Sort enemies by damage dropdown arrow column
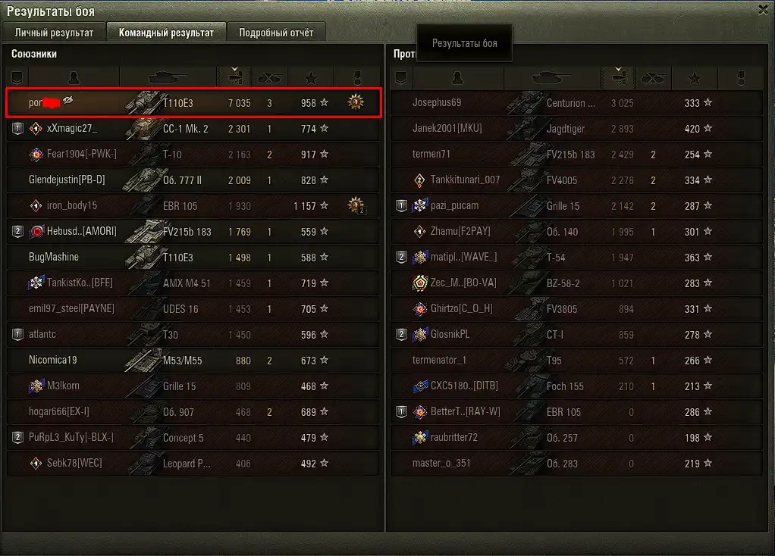Screen dimensions: 775x556 pyautogui.click(x=618, y=77)
